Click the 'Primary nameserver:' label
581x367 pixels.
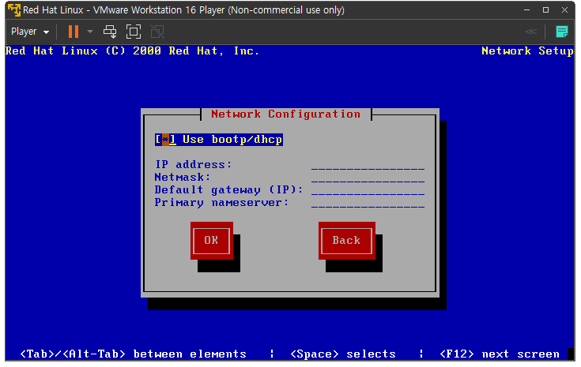point(221,203)
